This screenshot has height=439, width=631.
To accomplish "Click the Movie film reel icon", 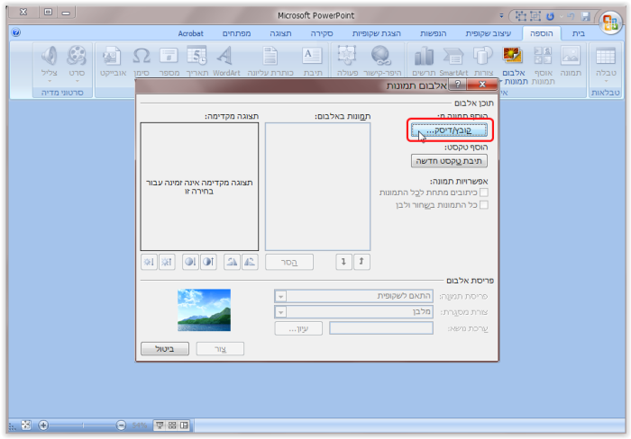I will 77,58.
